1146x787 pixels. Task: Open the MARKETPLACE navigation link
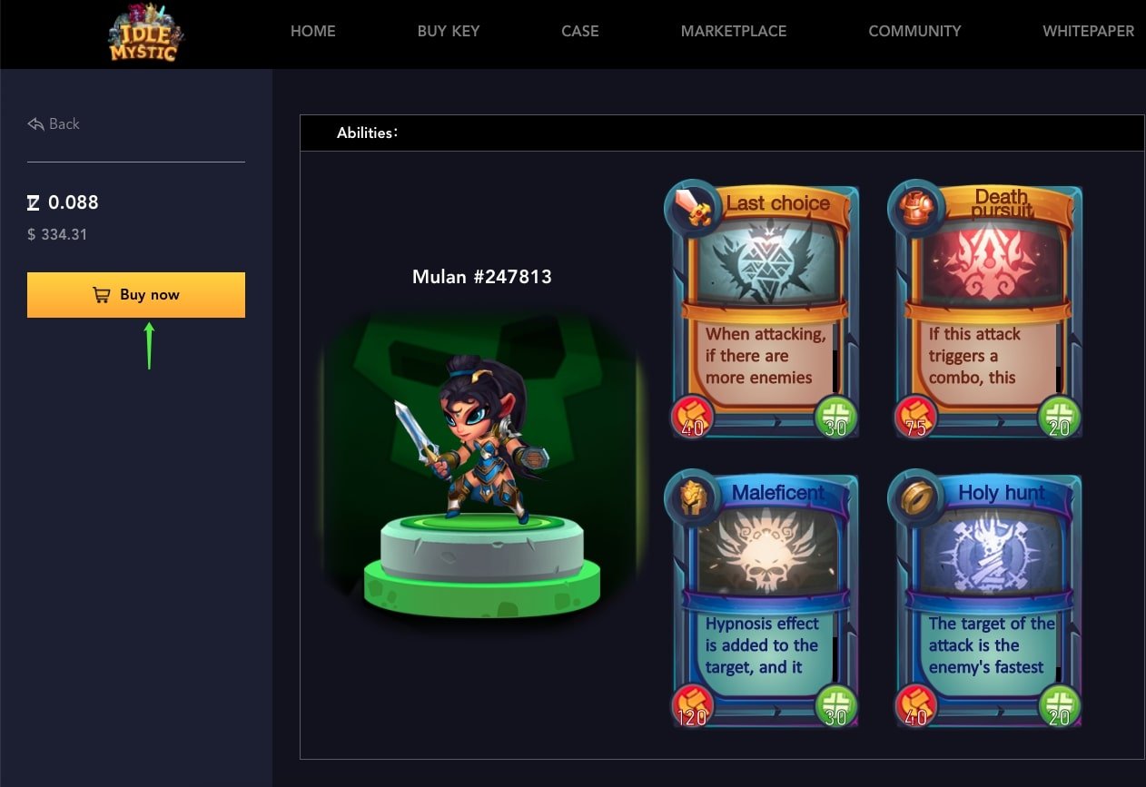coord(734,31)
